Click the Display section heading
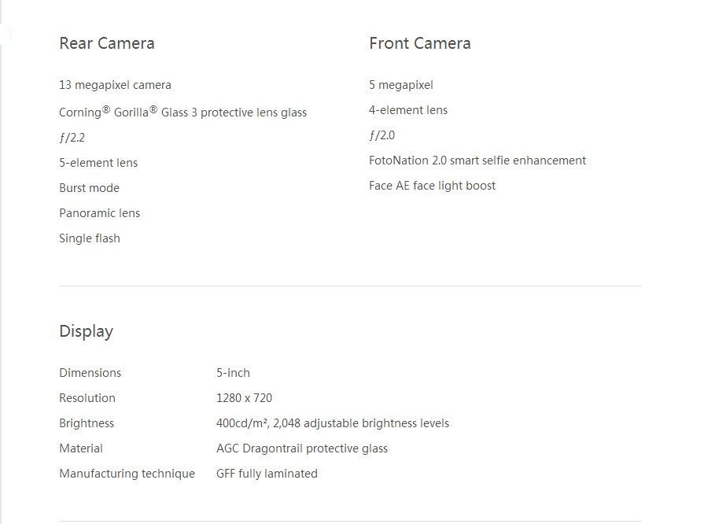Viewport: 708px width, 524px height. click(86, 331)
